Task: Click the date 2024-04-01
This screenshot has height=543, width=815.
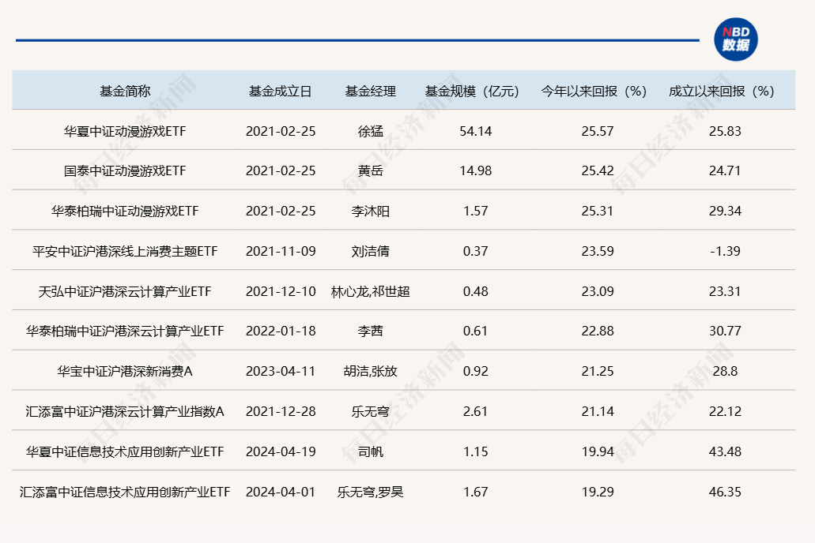Action: [281, 492]
